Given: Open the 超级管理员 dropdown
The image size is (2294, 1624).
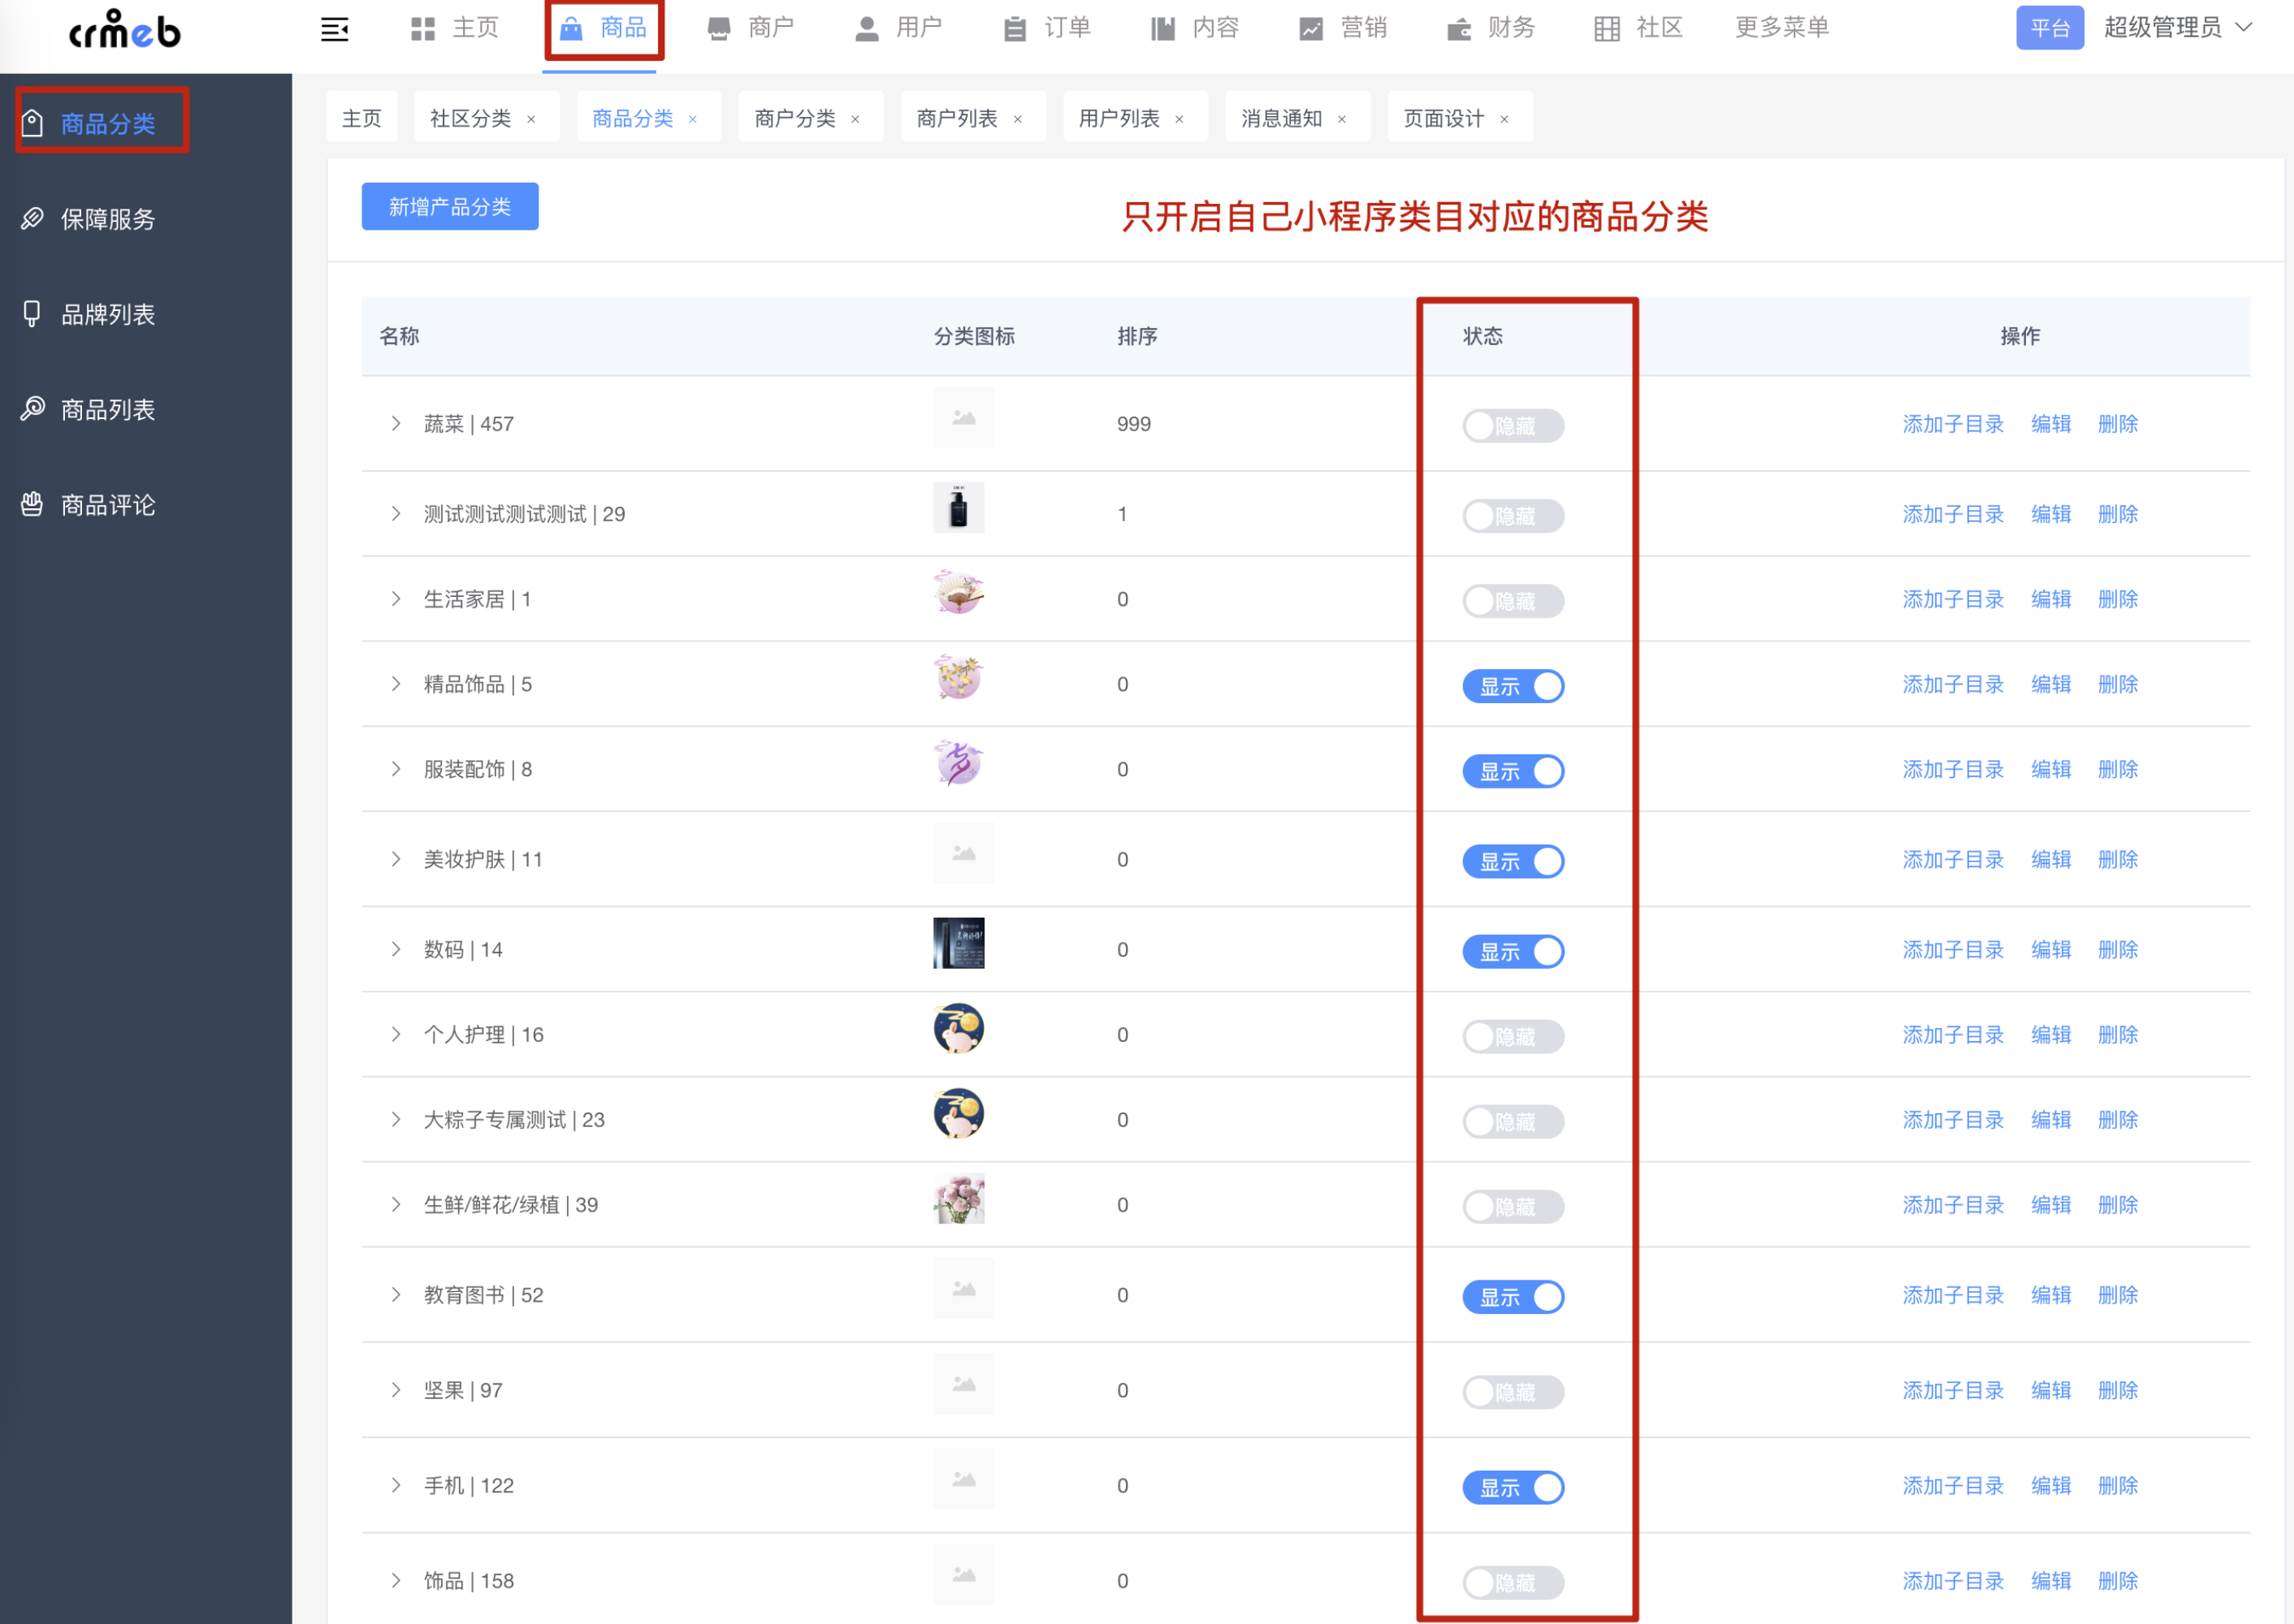Looking at the screenshot, I should (x=2177, y=28).
